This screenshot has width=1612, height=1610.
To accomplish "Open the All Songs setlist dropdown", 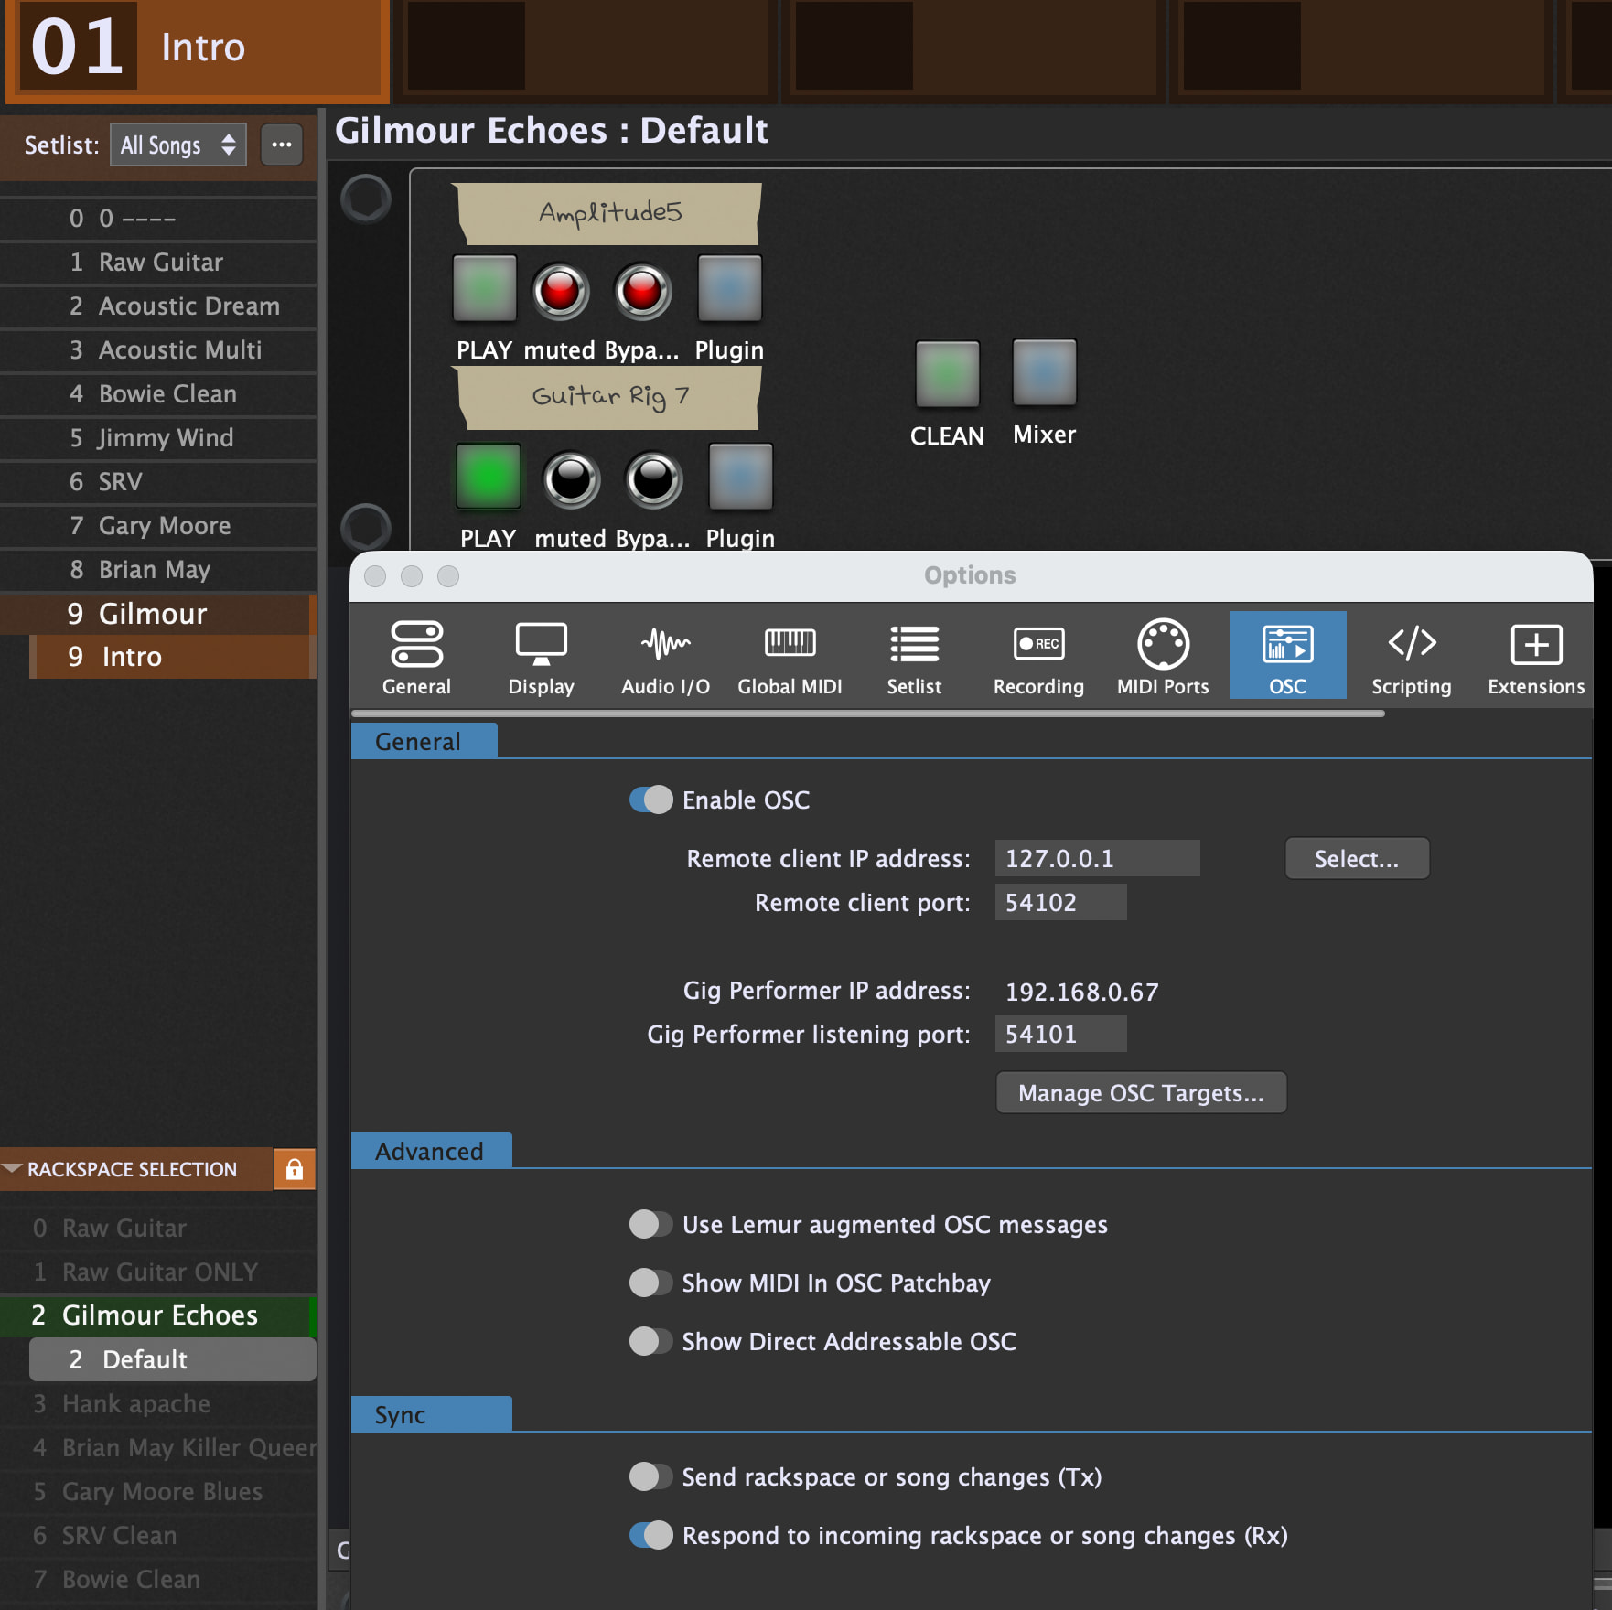I will pos(178,145).
